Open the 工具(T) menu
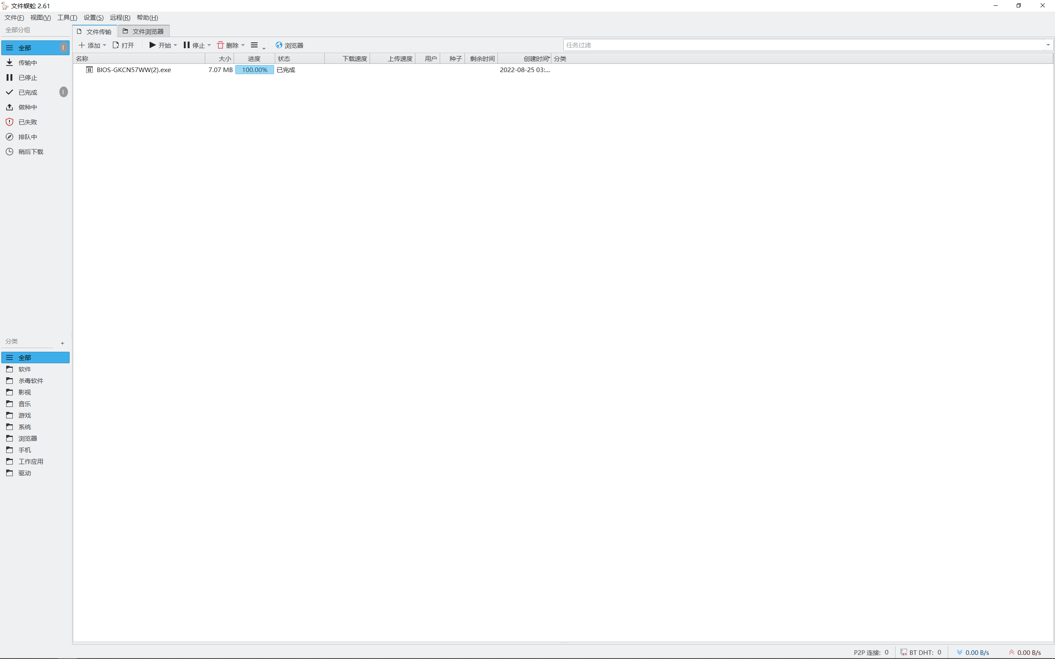 pos(67,17)
